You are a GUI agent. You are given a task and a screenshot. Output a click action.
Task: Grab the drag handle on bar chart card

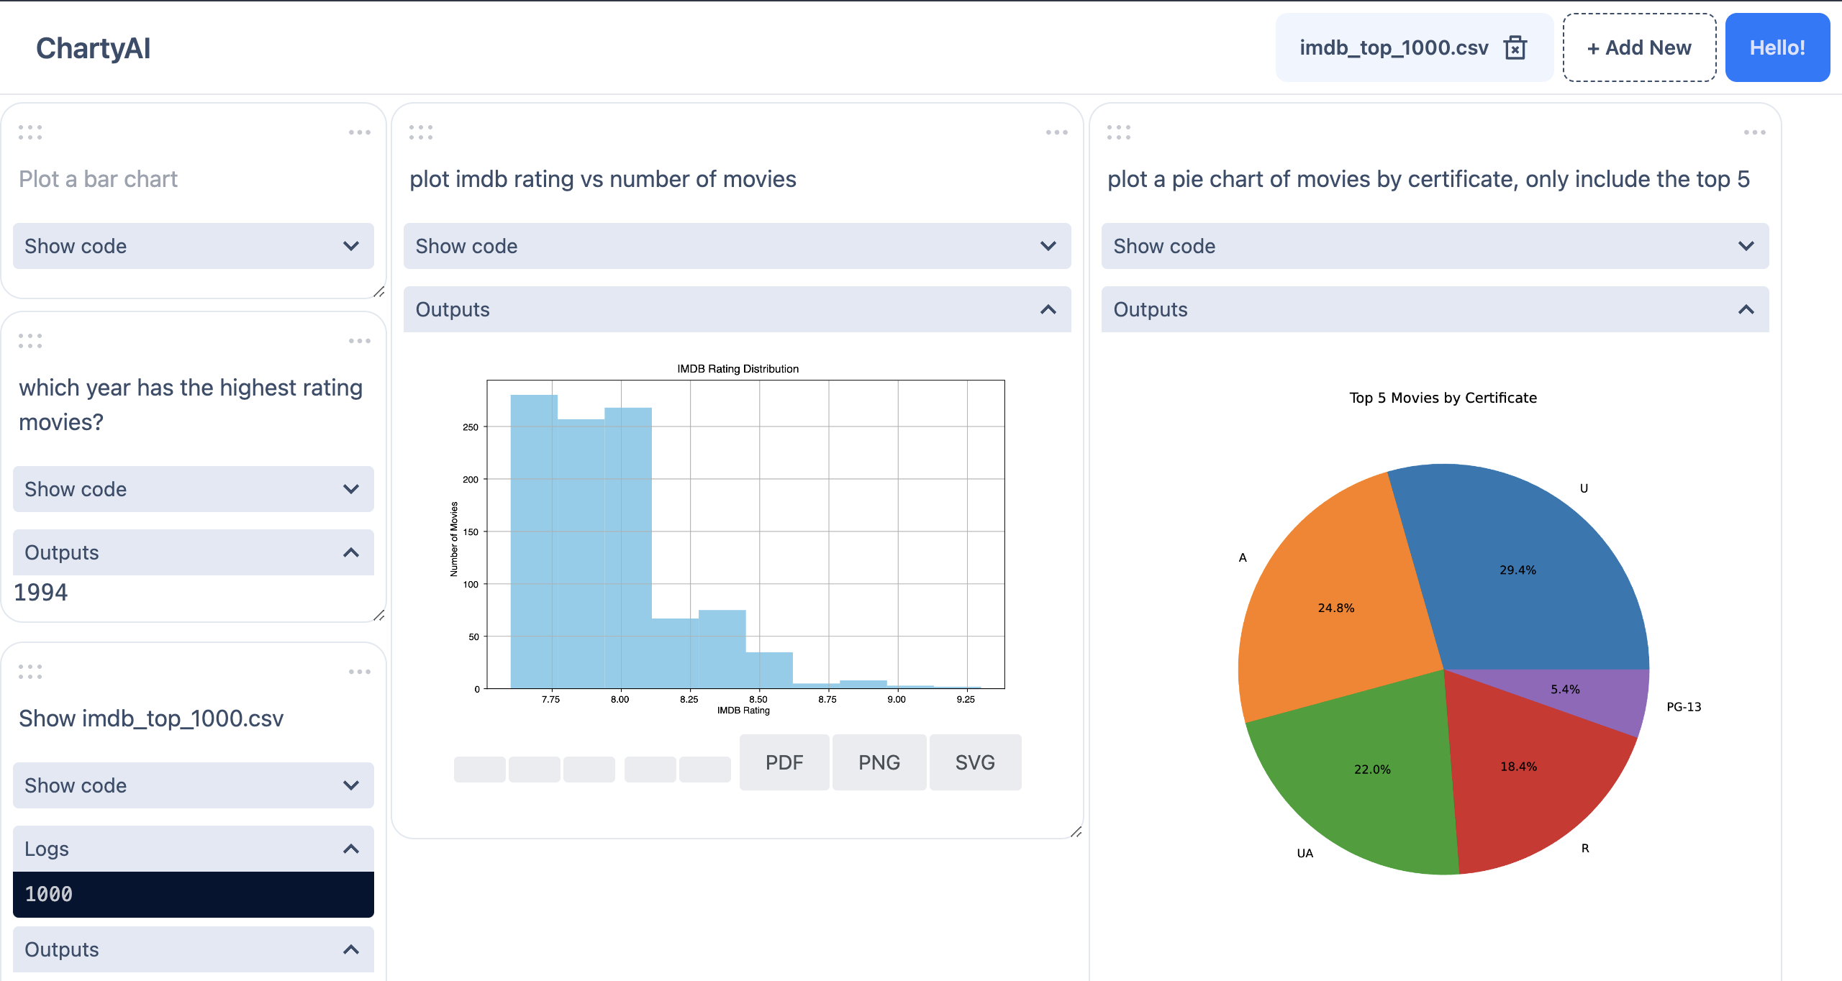click(x=30, y=132)
